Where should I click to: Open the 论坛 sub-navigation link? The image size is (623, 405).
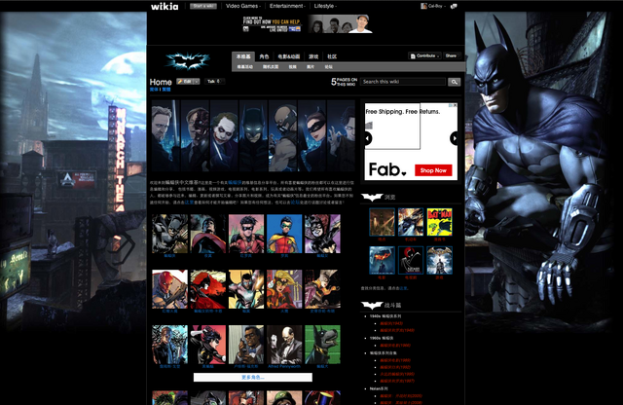pos(329,67)
